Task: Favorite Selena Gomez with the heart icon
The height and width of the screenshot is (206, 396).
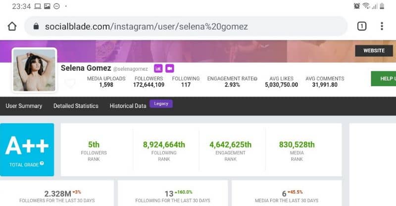Action: pyautogui.click(x=70, y=84)
